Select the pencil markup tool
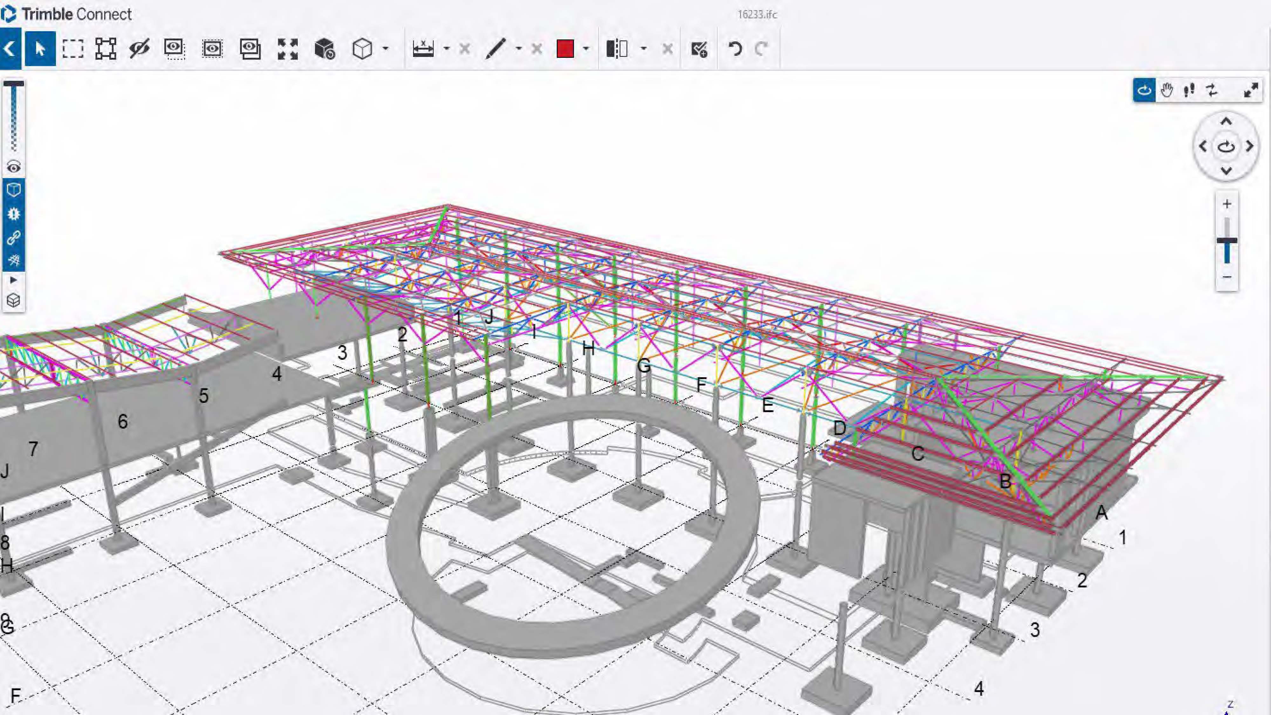The image size is (1271, 715). point(496,49)
